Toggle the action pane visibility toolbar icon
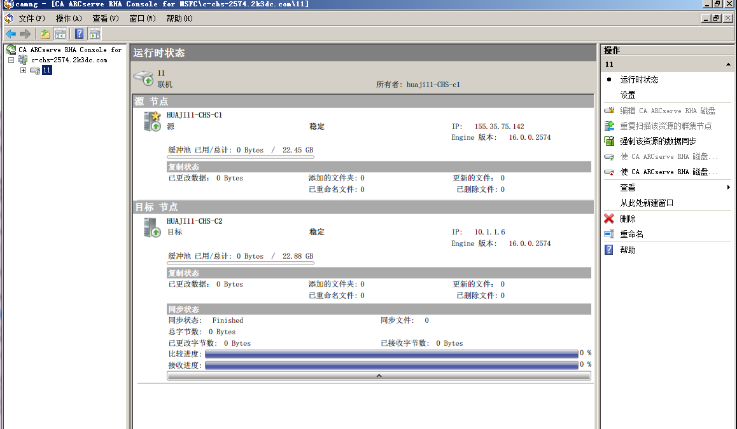The height and width of the screenshot is (429, 737). pyautogui.click(x=94, y=34)
